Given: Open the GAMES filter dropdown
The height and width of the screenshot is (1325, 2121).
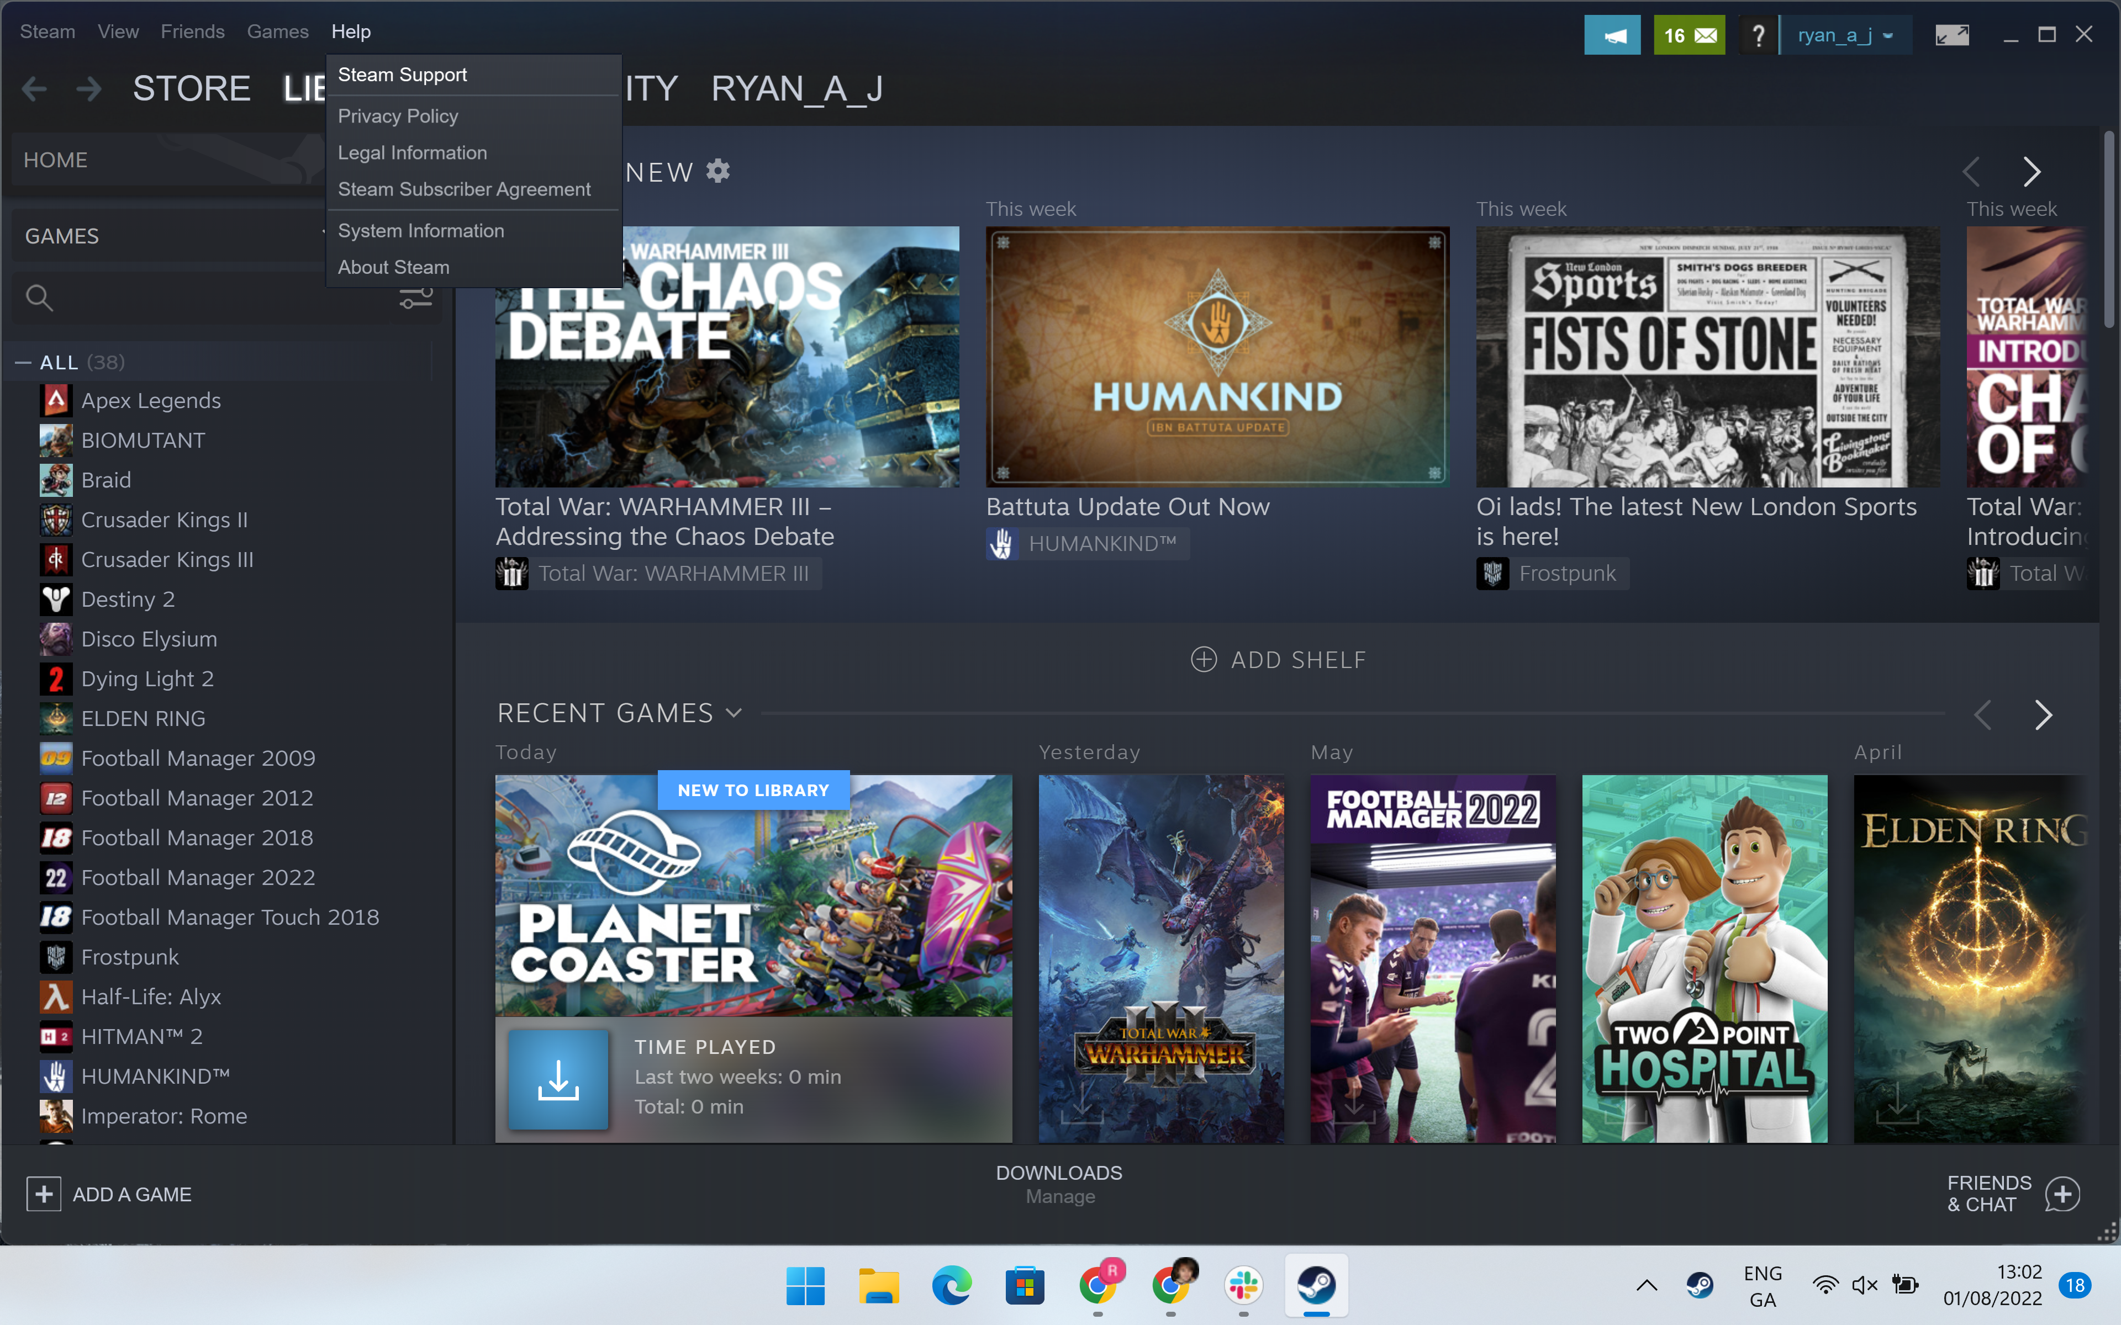Looking at the screenshot, I should pos(167,236).
